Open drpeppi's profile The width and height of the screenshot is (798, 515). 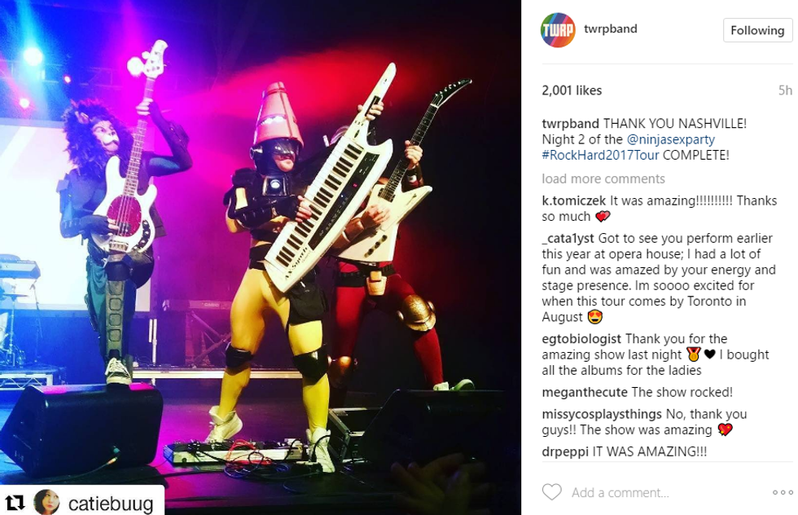pyautogui.click(x=565, y=451)
